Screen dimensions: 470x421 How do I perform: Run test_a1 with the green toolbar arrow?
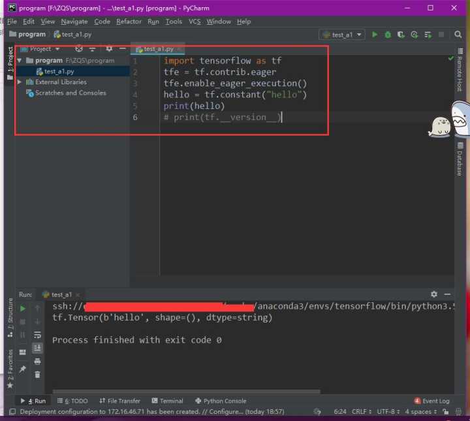[x=375, y=35]
